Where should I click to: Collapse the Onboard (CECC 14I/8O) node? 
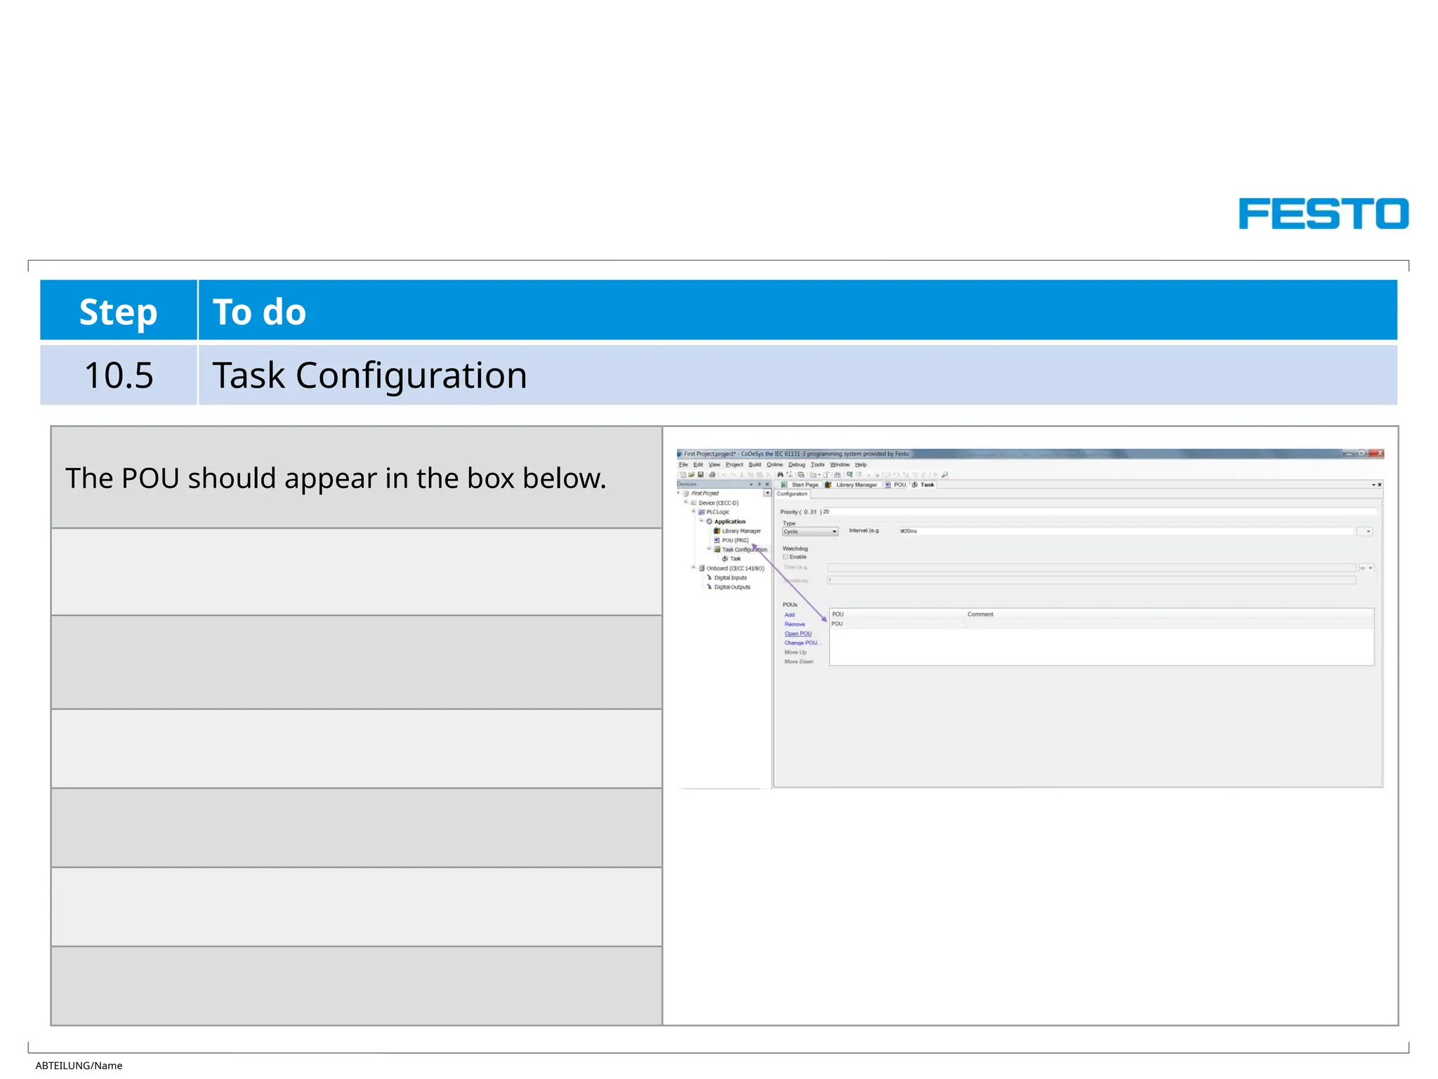click(693, 567)
